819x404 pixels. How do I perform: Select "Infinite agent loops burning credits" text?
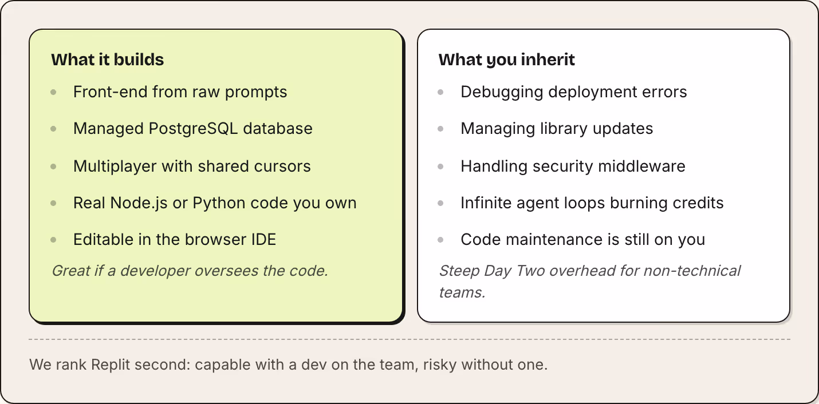pyautogui.click(x=592, y=203)
